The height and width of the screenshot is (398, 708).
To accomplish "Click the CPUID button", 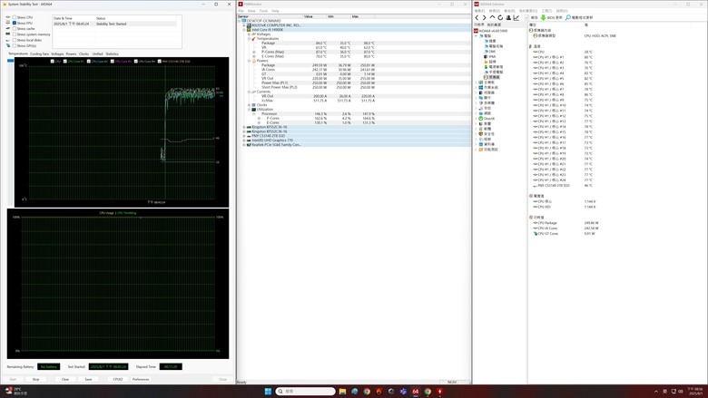I will (118, 379).
